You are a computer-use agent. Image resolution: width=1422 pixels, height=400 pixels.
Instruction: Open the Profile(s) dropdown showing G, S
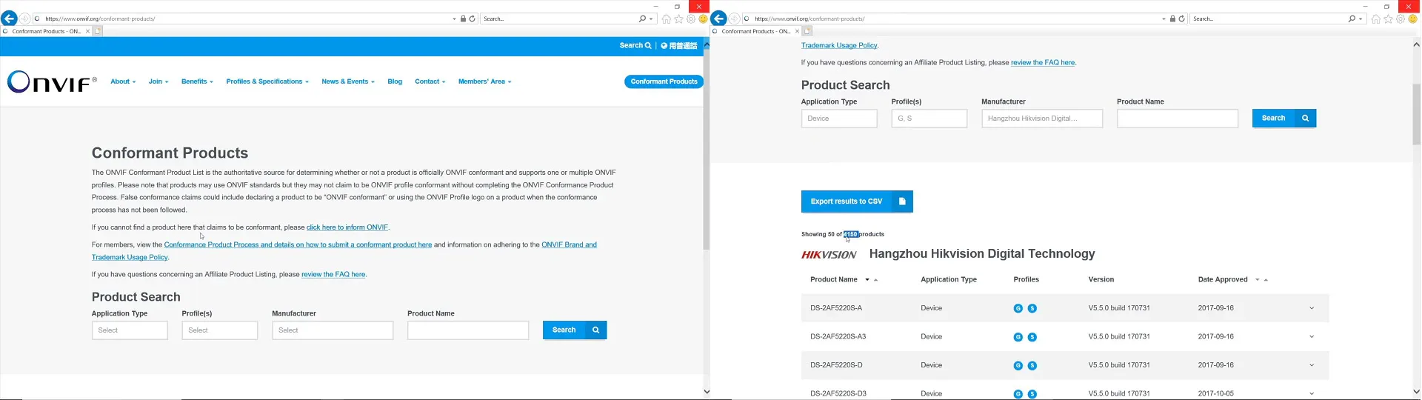coord(929,119)
